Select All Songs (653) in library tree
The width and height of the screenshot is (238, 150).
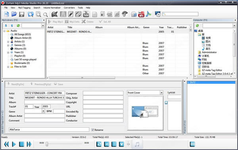click(x=23, y=34)
